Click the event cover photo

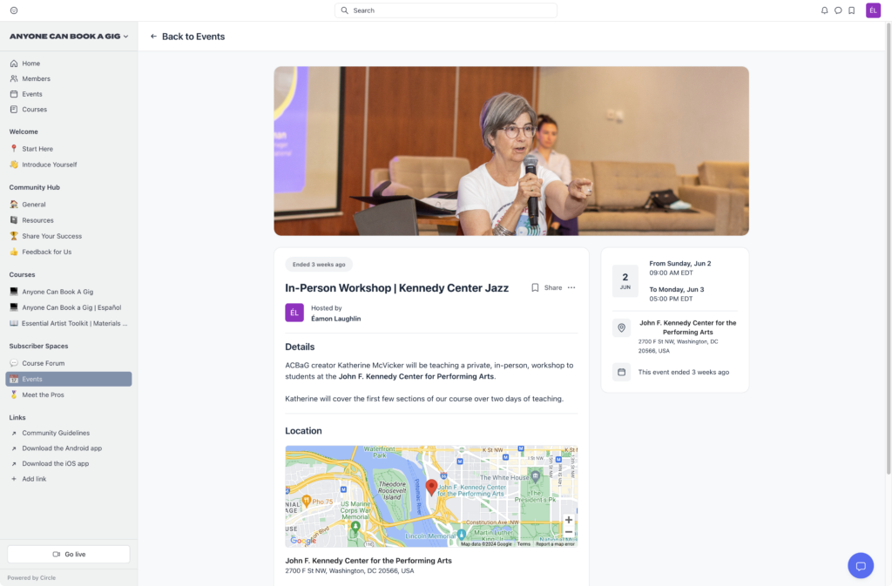pyautogui.click(x=511, y=152)
